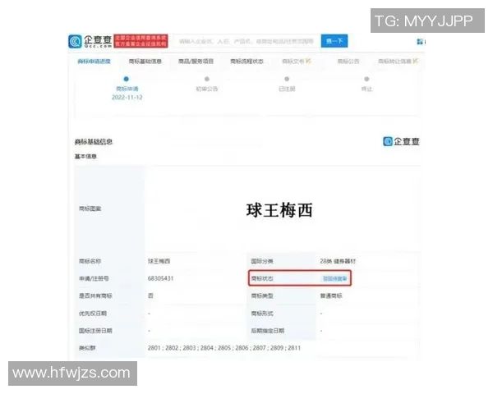The image size is (493, 394).
Task: Click the 28类 健身器材 classification value
Action: click(x=338, y=261)
